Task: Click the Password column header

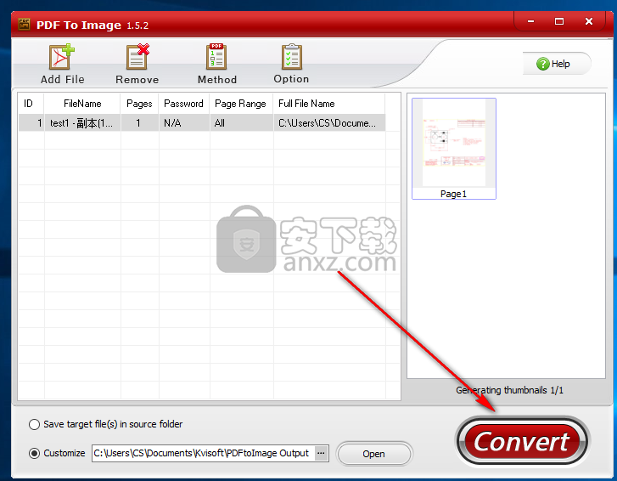Action: pyautogui.click(x=183, y=104)
